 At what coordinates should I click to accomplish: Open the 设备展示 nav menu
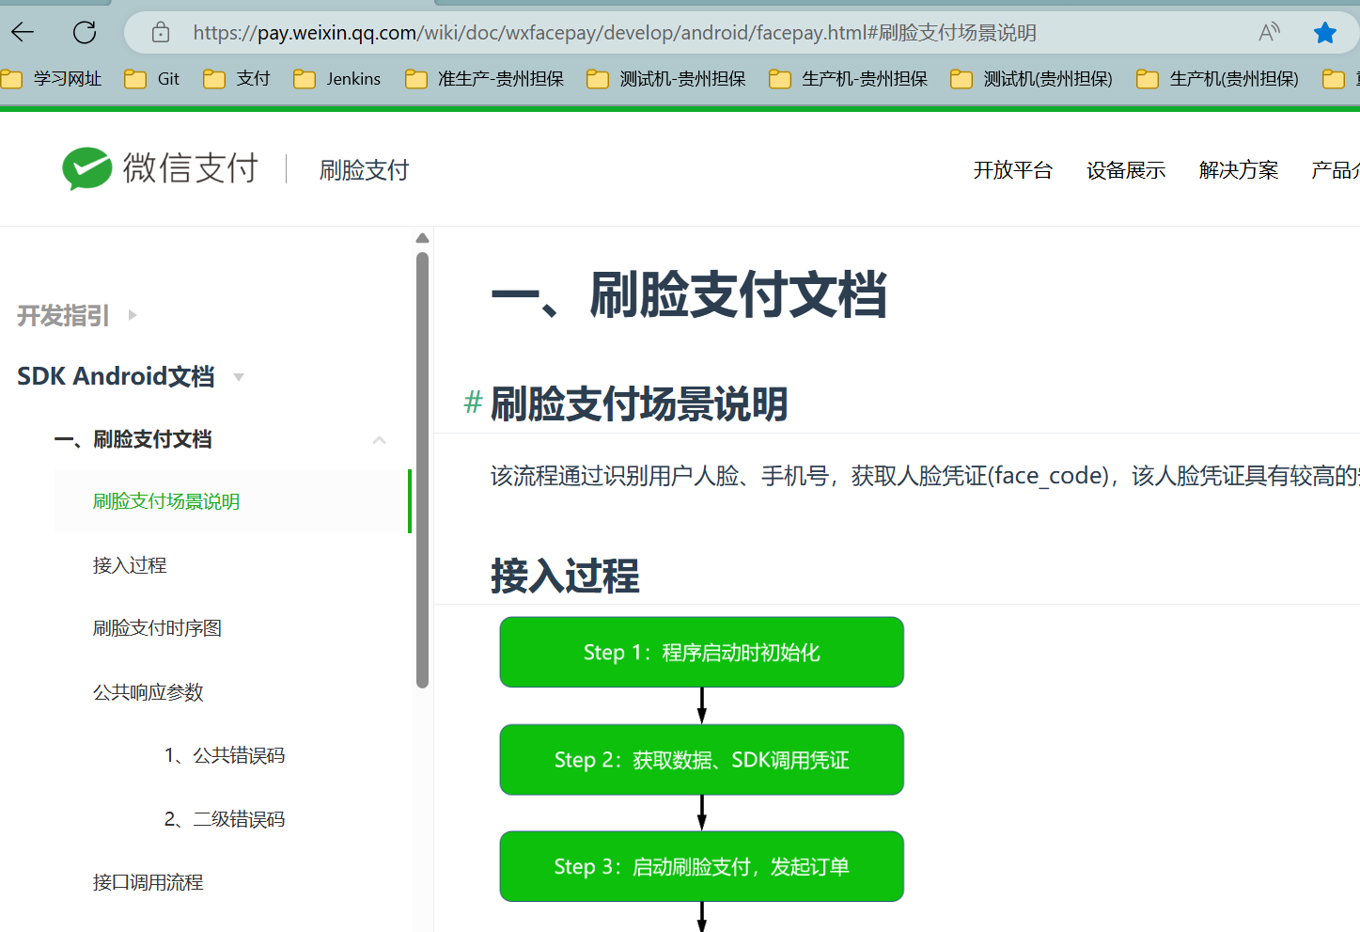1126,170
